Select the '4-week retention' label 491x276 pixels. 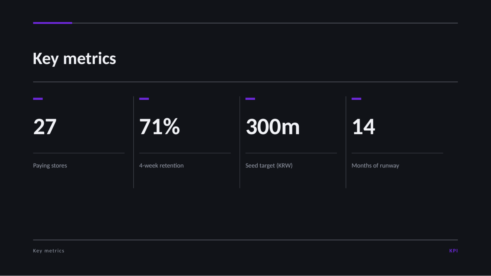coord(161,166)
